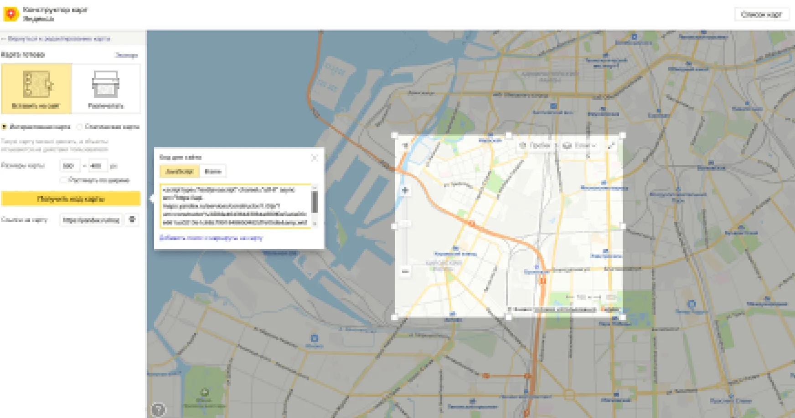795x418 pixels.
Task: Click the geolocation arrow icon on the preview
Action: (405, 145)
